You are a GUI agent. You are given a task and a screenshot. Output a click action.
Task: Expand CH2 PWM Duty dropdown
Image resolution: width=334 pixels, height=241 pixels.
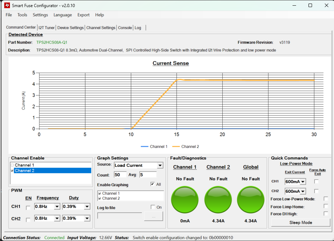pos(87,219)
